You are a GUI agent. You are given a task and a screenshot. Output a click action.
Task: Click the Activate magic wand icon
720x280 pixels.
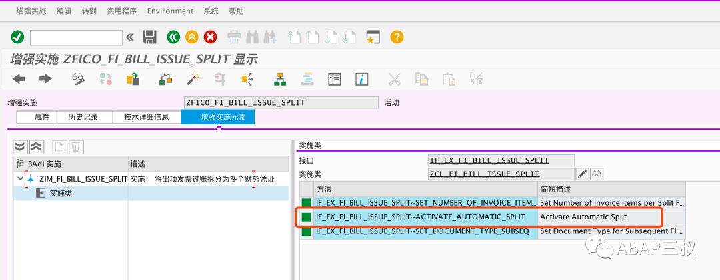193,79
